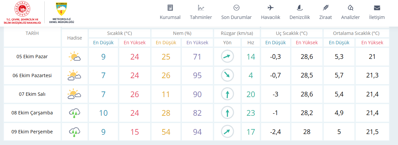Viewport: 398px width, 145px height.
Task: Open the Son Durumlar menu
Action: pos(236,17)
